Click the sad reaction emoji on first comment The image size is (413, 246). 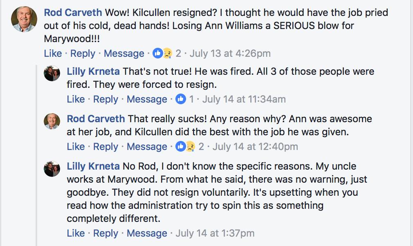pos(168,54)
